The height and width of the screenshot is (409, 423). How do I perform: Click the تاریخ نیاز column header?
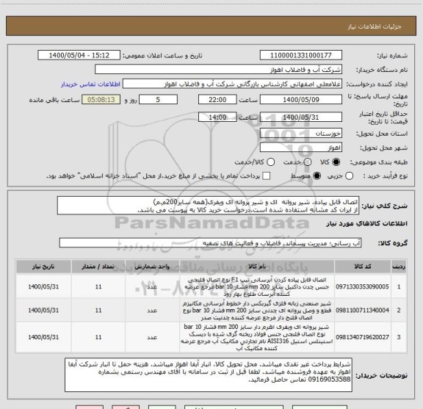point(43,267)
